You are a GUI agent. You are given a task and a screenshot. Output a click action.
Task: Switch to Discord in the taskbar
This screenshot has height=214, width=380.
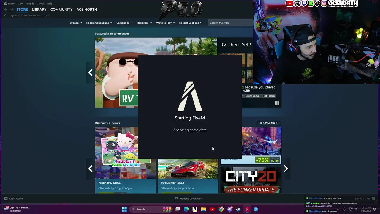pyautogui.click(x=230, y=209)
